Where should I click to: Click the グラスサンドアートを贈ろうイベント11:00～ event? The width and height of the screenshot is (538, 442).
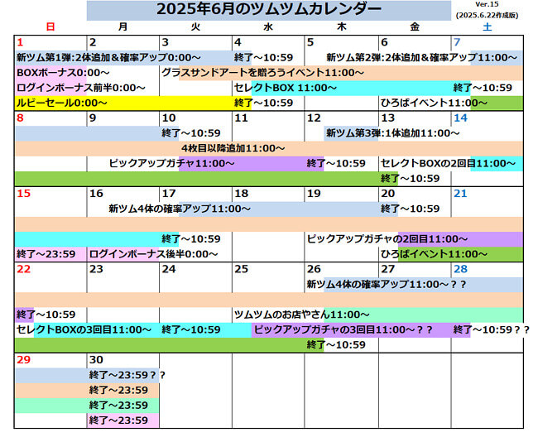pyautogui.click(x=262, y=73)
